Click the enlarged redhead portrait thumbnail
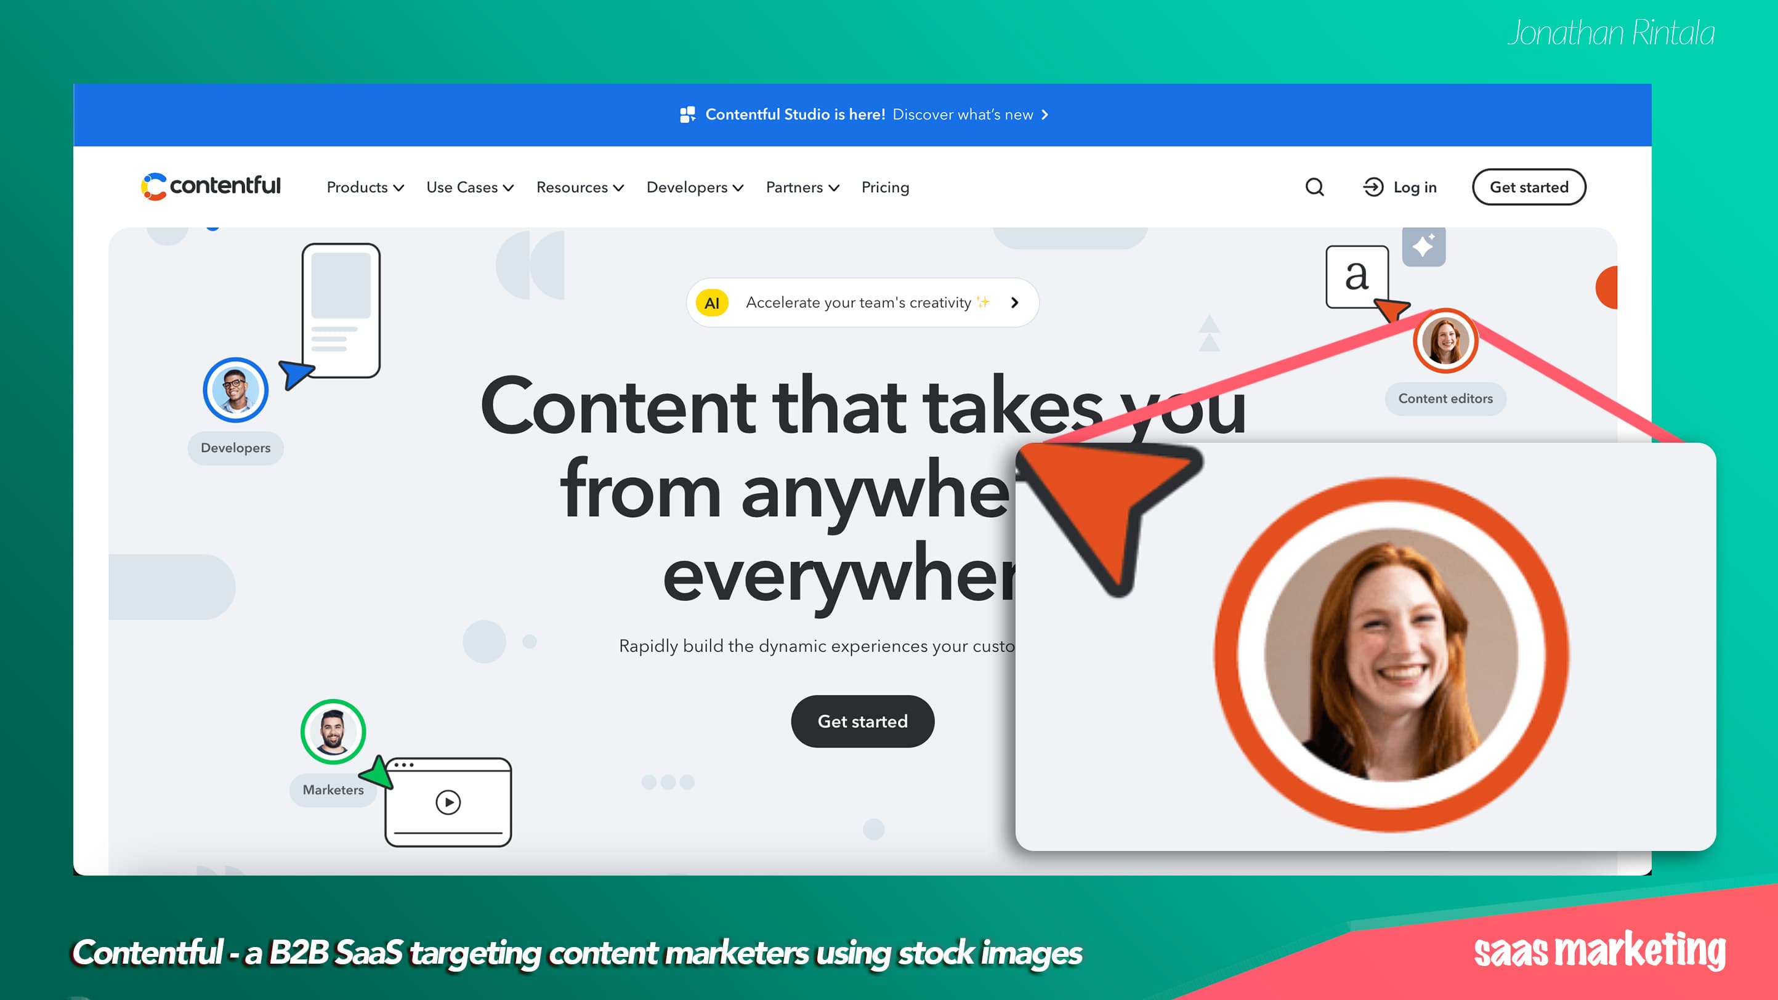Image resolution: width=1778 pixels, height=1000 pixels. (1391, 654)
